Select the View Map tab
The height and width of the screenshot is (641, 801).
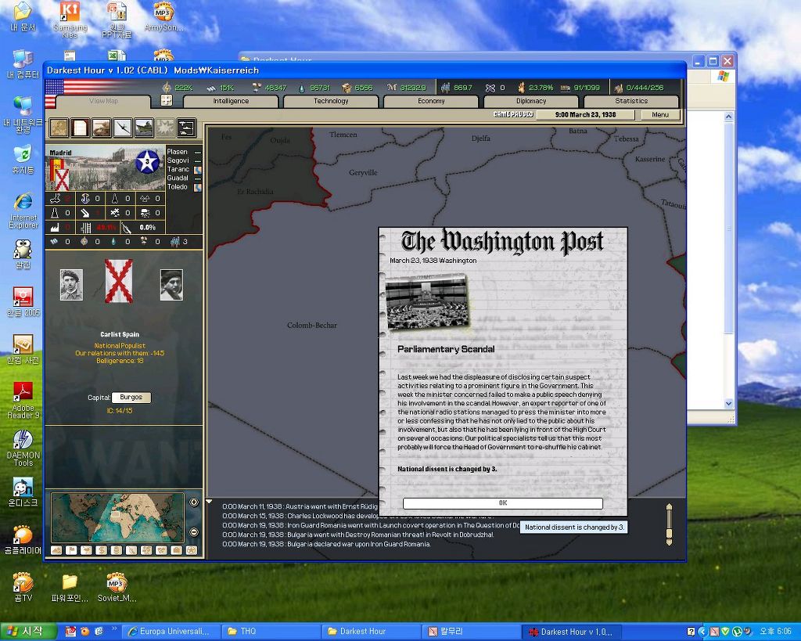point(104,101)
